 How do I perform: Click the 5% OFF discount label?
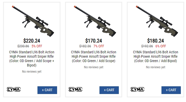tap(37, 46)
